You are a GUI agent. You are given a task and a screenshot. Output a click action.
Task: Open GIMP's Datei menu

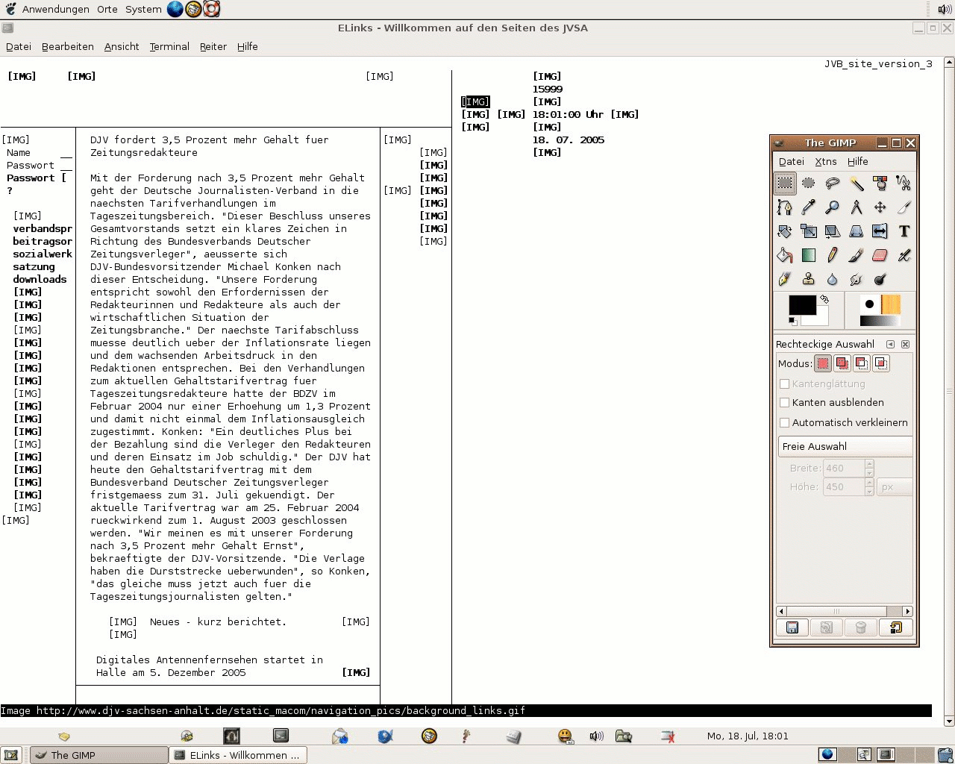[x=792, y=161]
